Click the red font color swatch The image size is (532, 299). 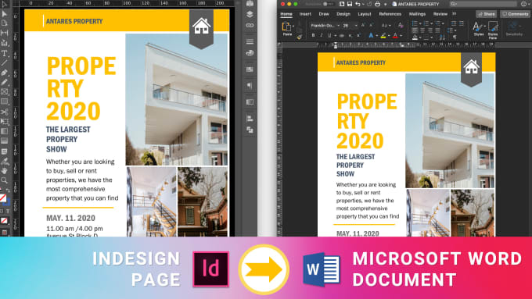395,35
